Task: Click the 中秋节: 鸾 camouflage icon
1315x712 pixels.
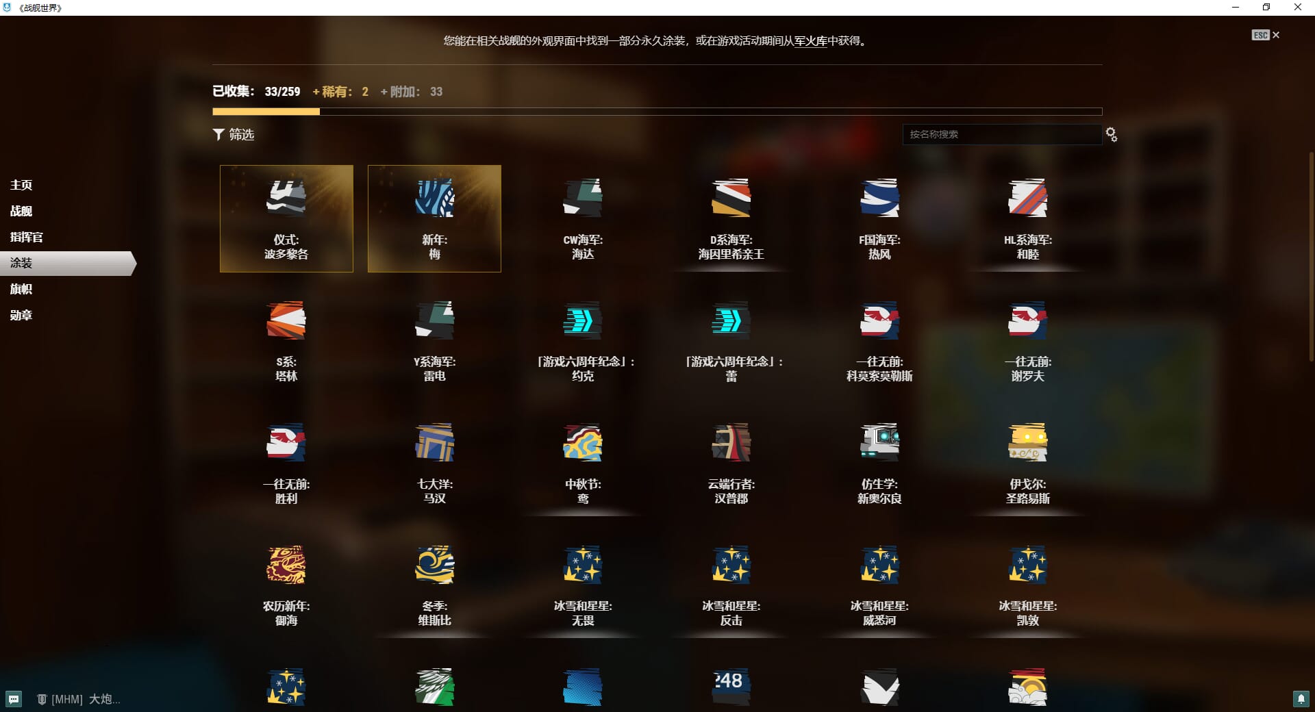Action: pyautogui.click(x=582, y=442)
